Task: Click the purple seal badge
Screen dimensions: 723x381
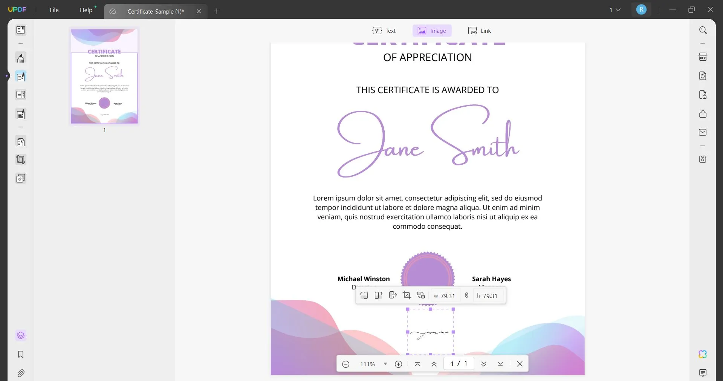Action: tap(428, 278)
